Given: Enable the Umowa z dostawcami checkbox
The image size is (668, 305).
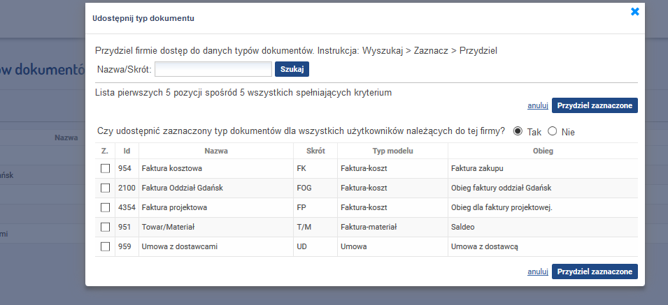Looking at the screenshot, I should (x=105, y=246).
